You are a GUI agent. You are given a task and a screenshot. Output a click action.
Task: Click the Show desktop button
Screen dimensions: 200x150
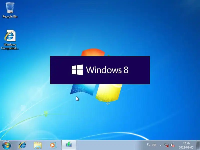(x=198, y=145)
